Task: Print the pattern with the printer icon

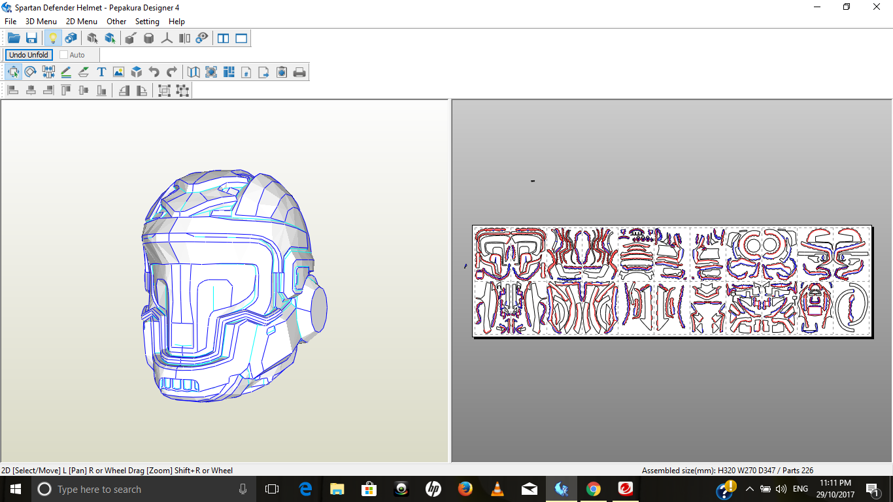Action: (x=299, y=72)
